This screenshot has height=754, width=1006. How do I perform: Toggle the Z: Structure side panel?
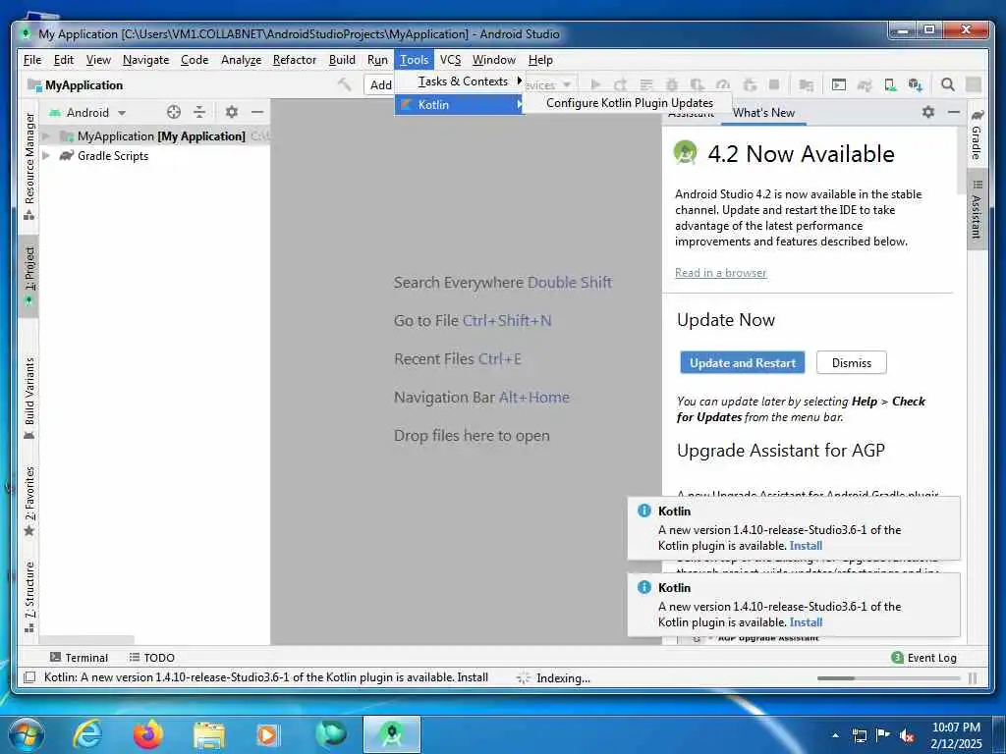29,596
